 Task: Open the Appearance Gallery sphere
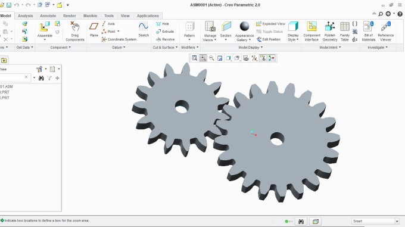pos(244,26)
